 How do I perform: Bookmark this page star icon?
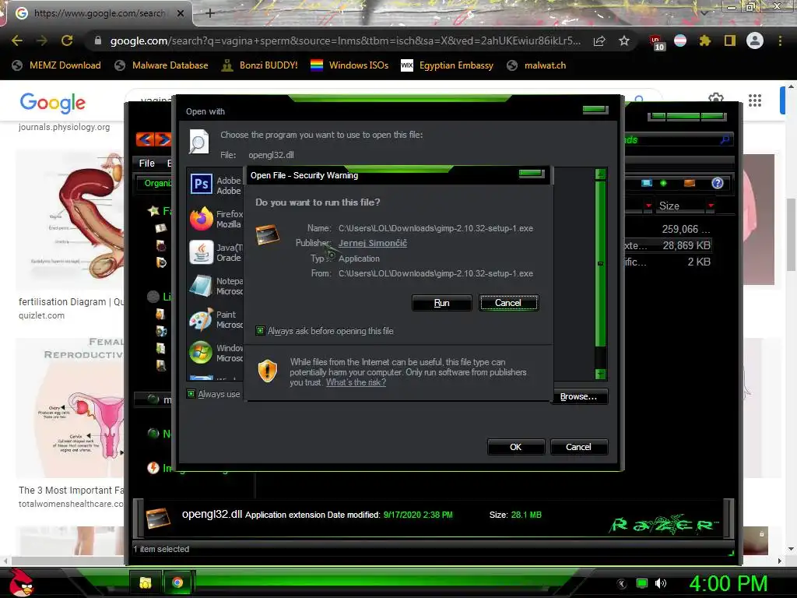(624, 40)
